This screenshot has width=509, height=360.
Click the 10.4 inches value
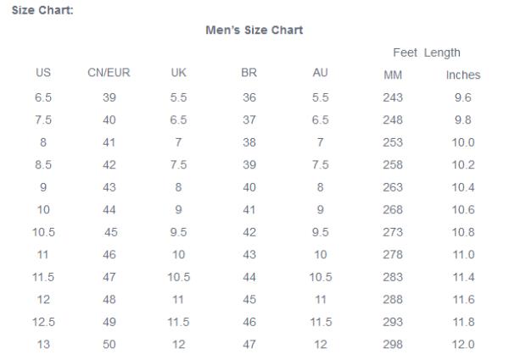click(x=463, y=187)
